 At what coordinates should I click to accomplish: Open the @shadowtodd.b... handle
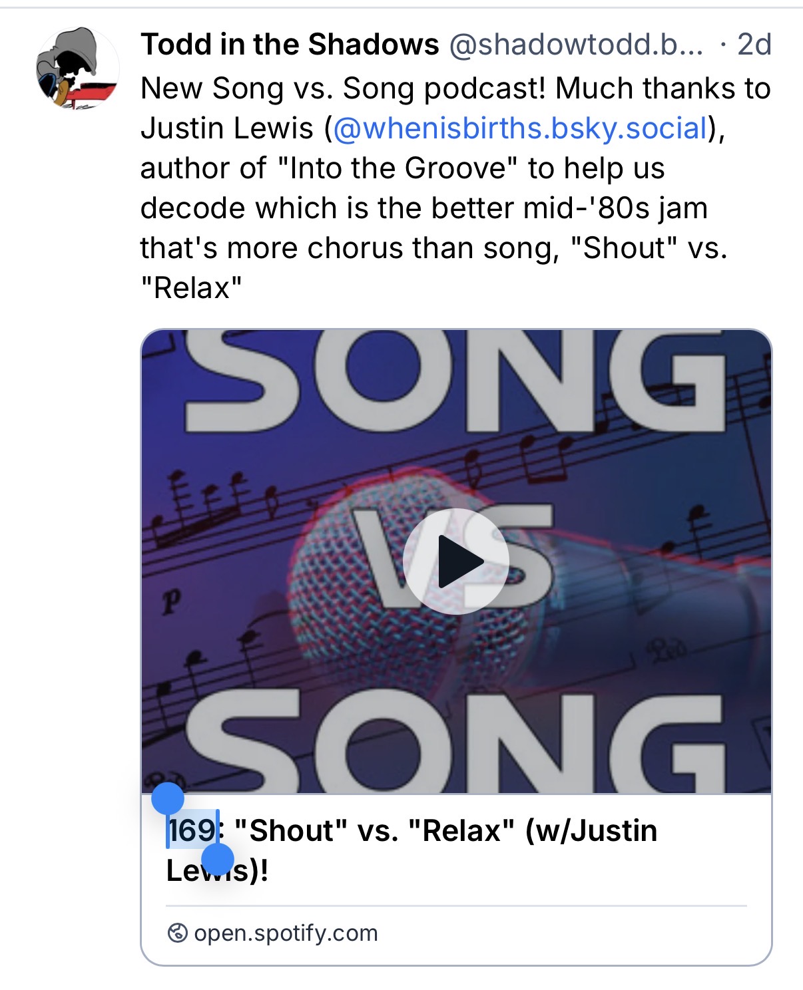click(576, 45)
